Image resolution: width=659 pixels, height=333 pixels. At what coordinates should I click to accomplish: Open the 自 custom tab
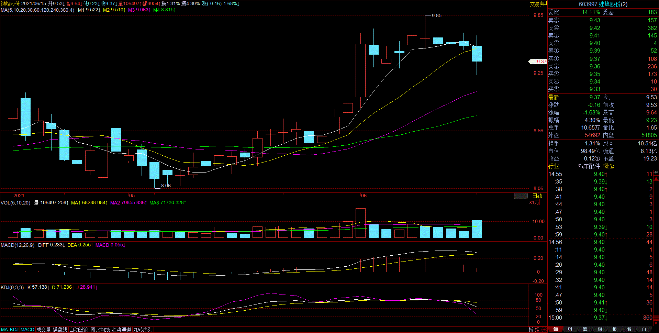644,330
